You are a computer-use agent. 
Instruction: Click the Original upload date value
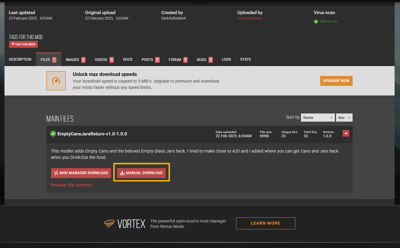[107, 18]
